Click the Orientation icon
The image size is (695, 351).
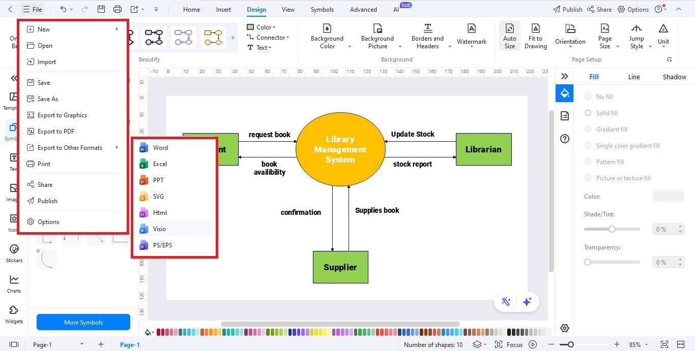tap(570, 29)
